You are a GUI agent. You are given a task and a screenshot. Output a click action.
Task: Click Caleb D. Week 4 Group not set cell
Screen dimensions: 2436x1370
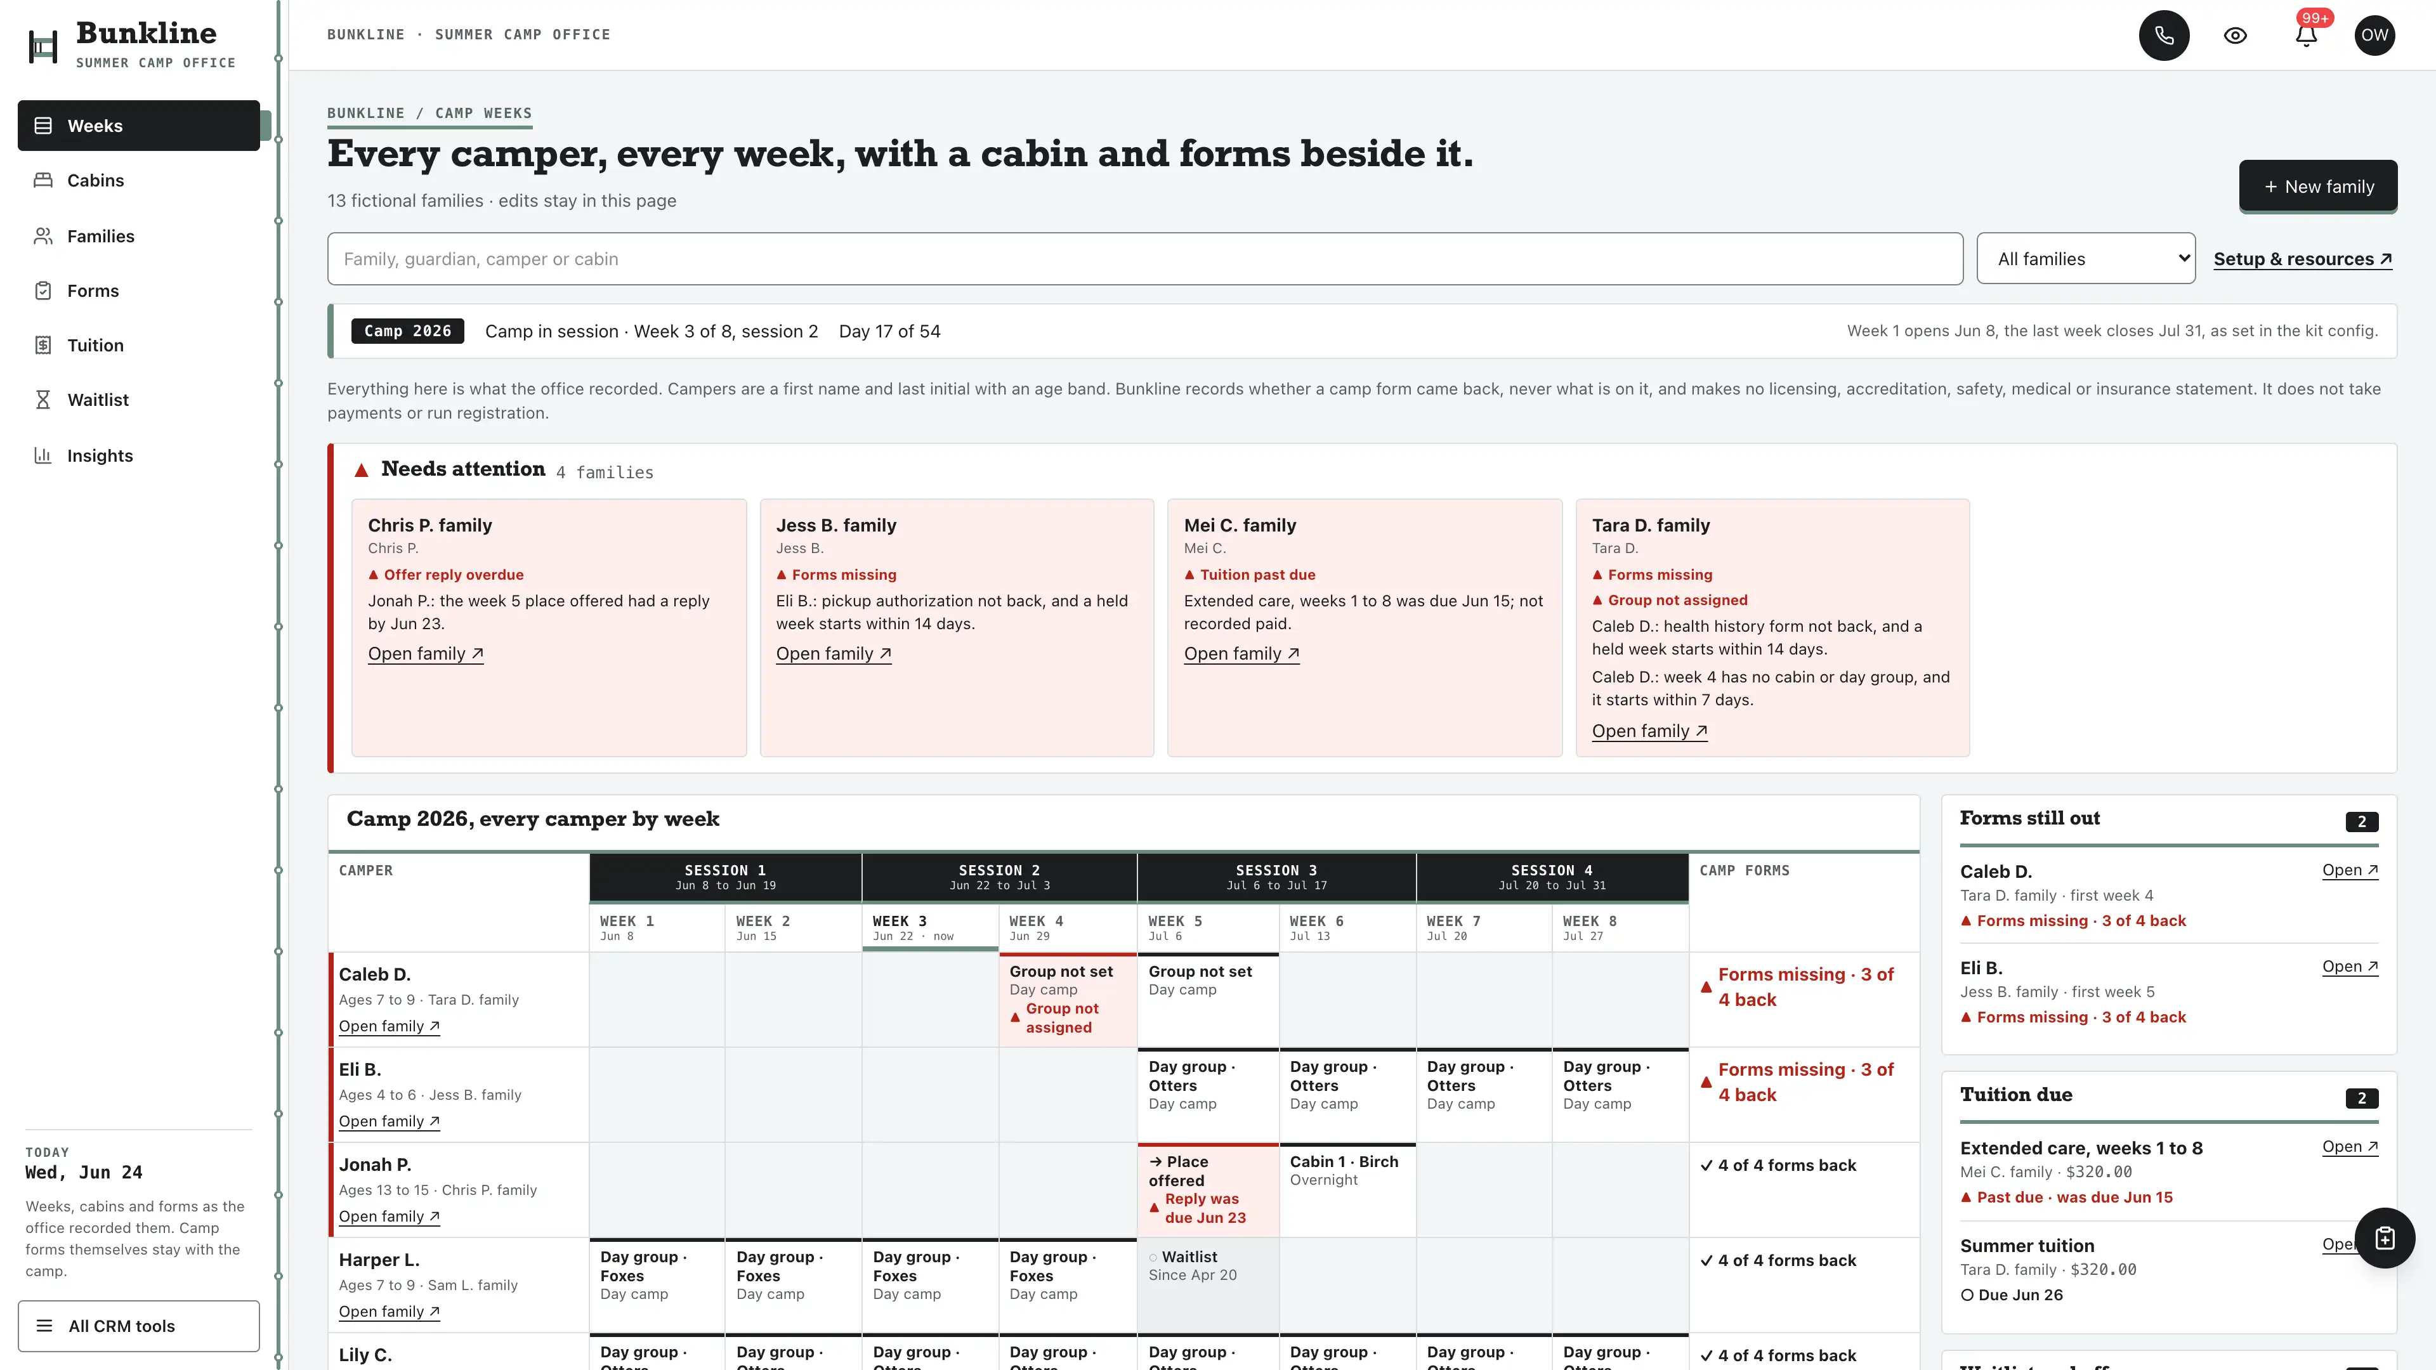coord(1068,1000)
